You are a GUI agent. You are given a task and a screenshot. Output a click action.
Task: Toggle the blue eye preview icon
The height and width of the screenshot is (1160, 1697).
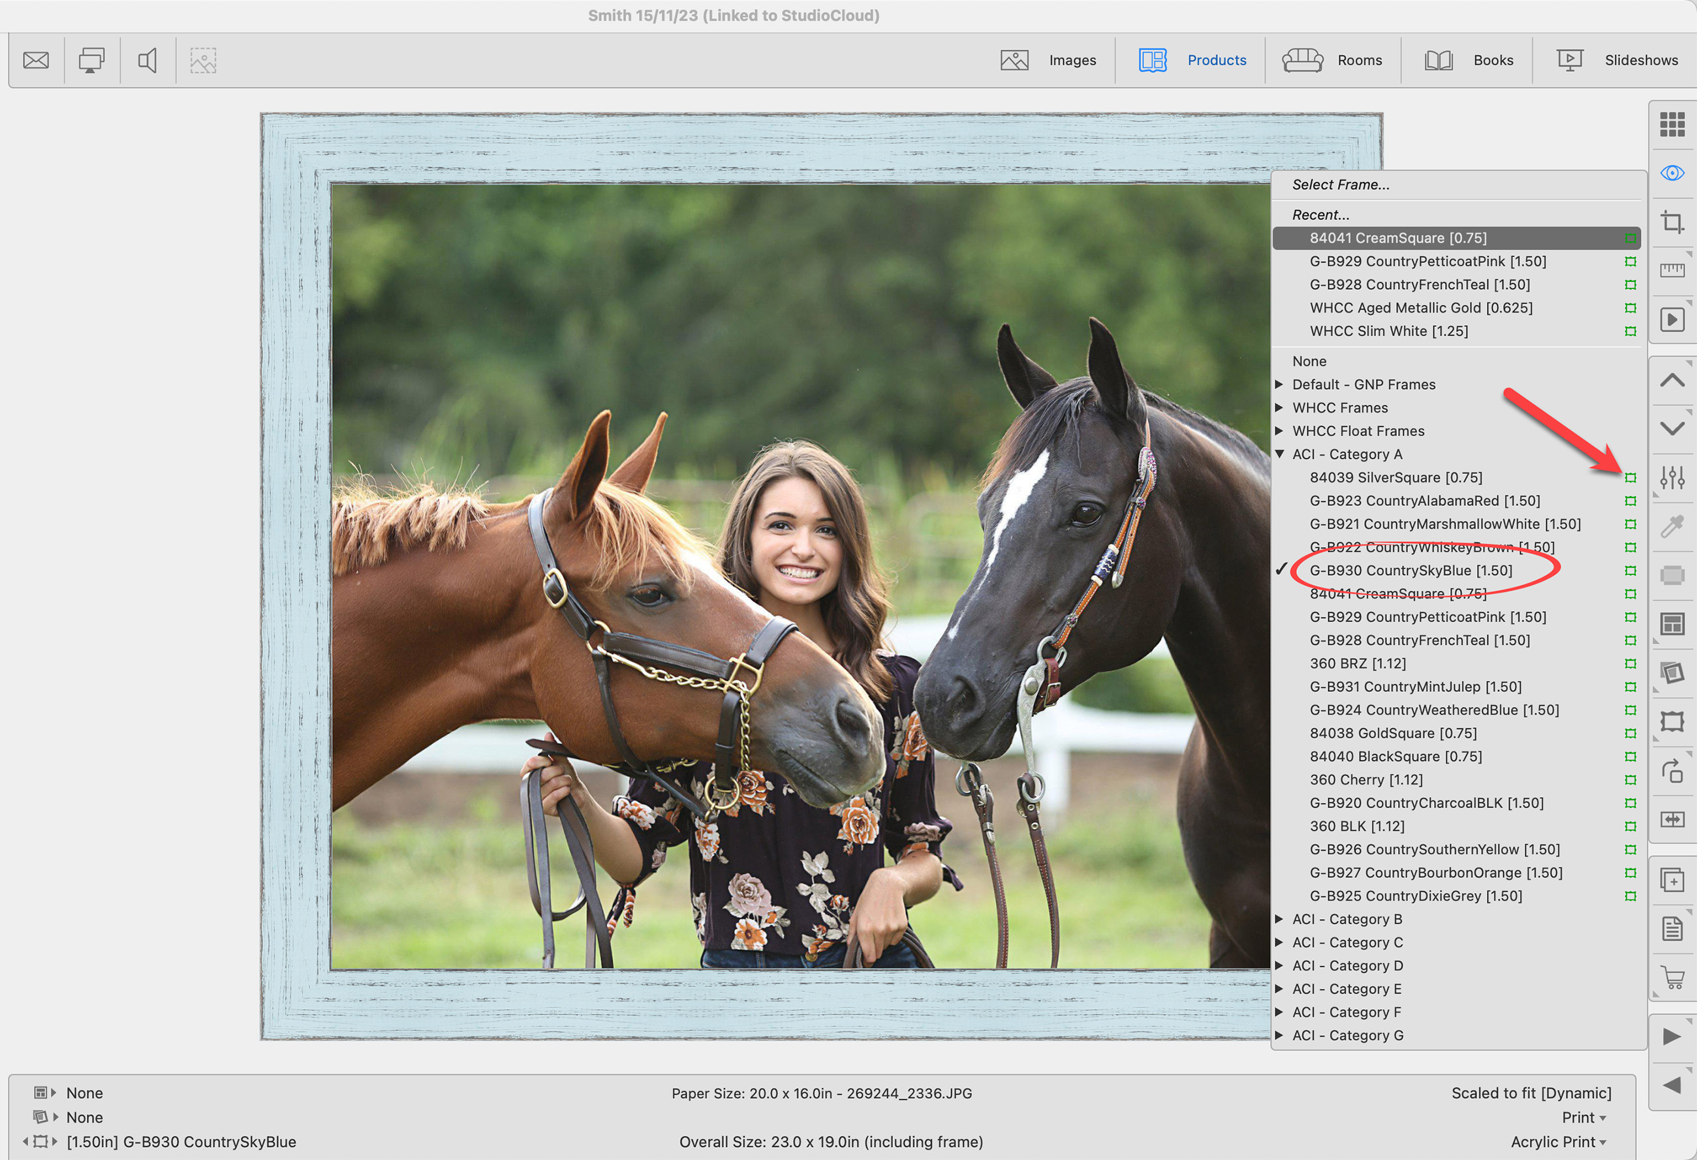1672,173
